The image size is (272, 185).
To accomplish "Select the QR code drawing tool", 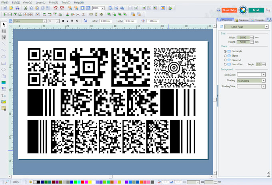I will [x=4, y=37].
